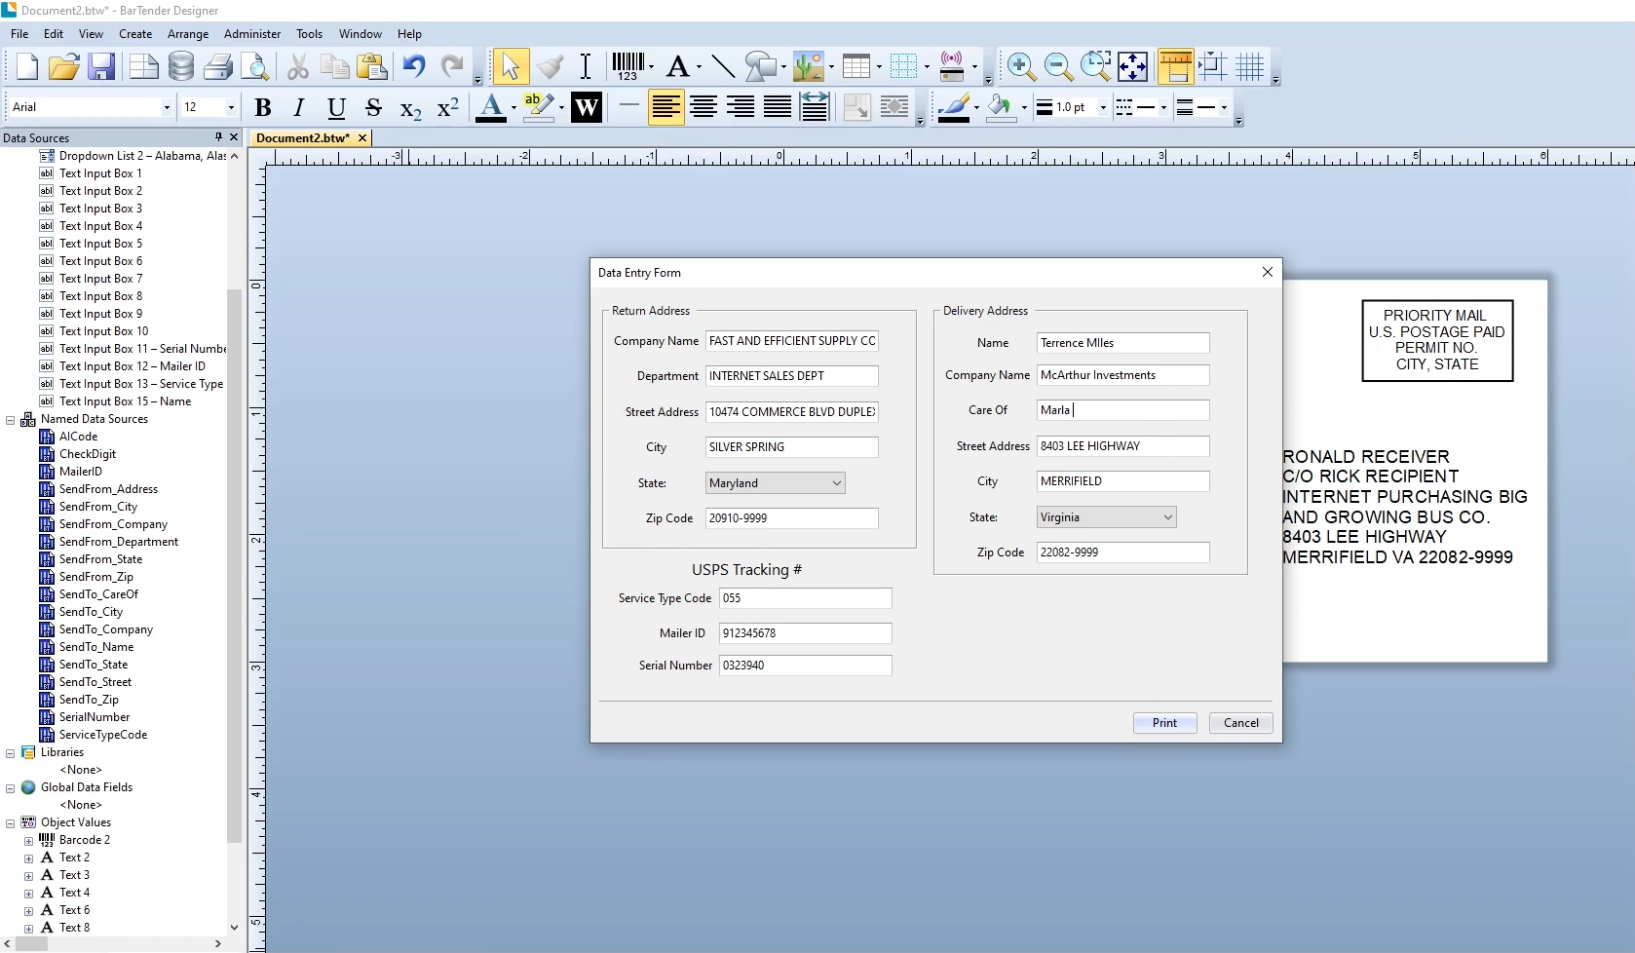This screenshot has height=953, width=1635.
Task: Collapse the Libraries tree node
Action: point(11,753)
